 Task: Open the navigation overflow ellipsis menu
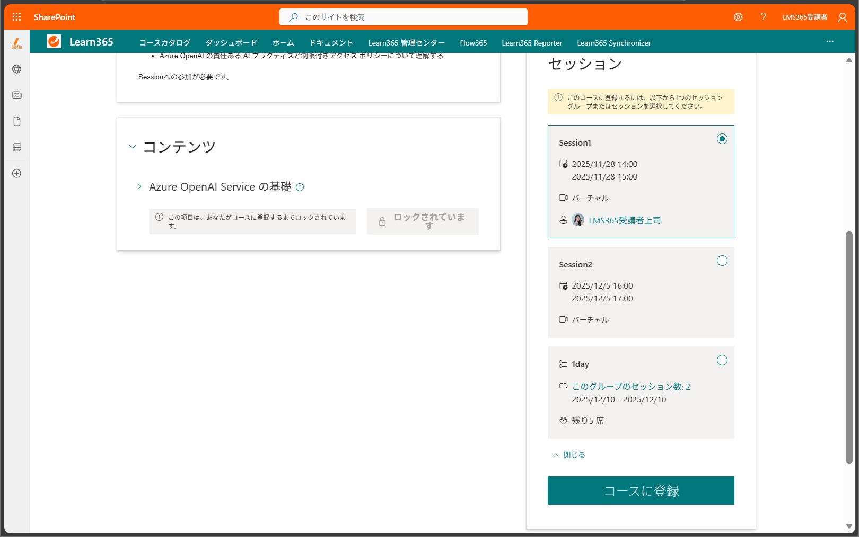click(x=830, y=41)
